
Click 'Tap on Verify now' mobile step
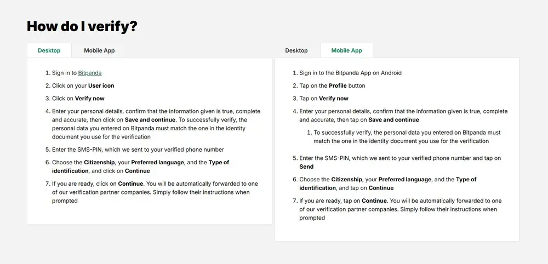click(x=324, y=99)
